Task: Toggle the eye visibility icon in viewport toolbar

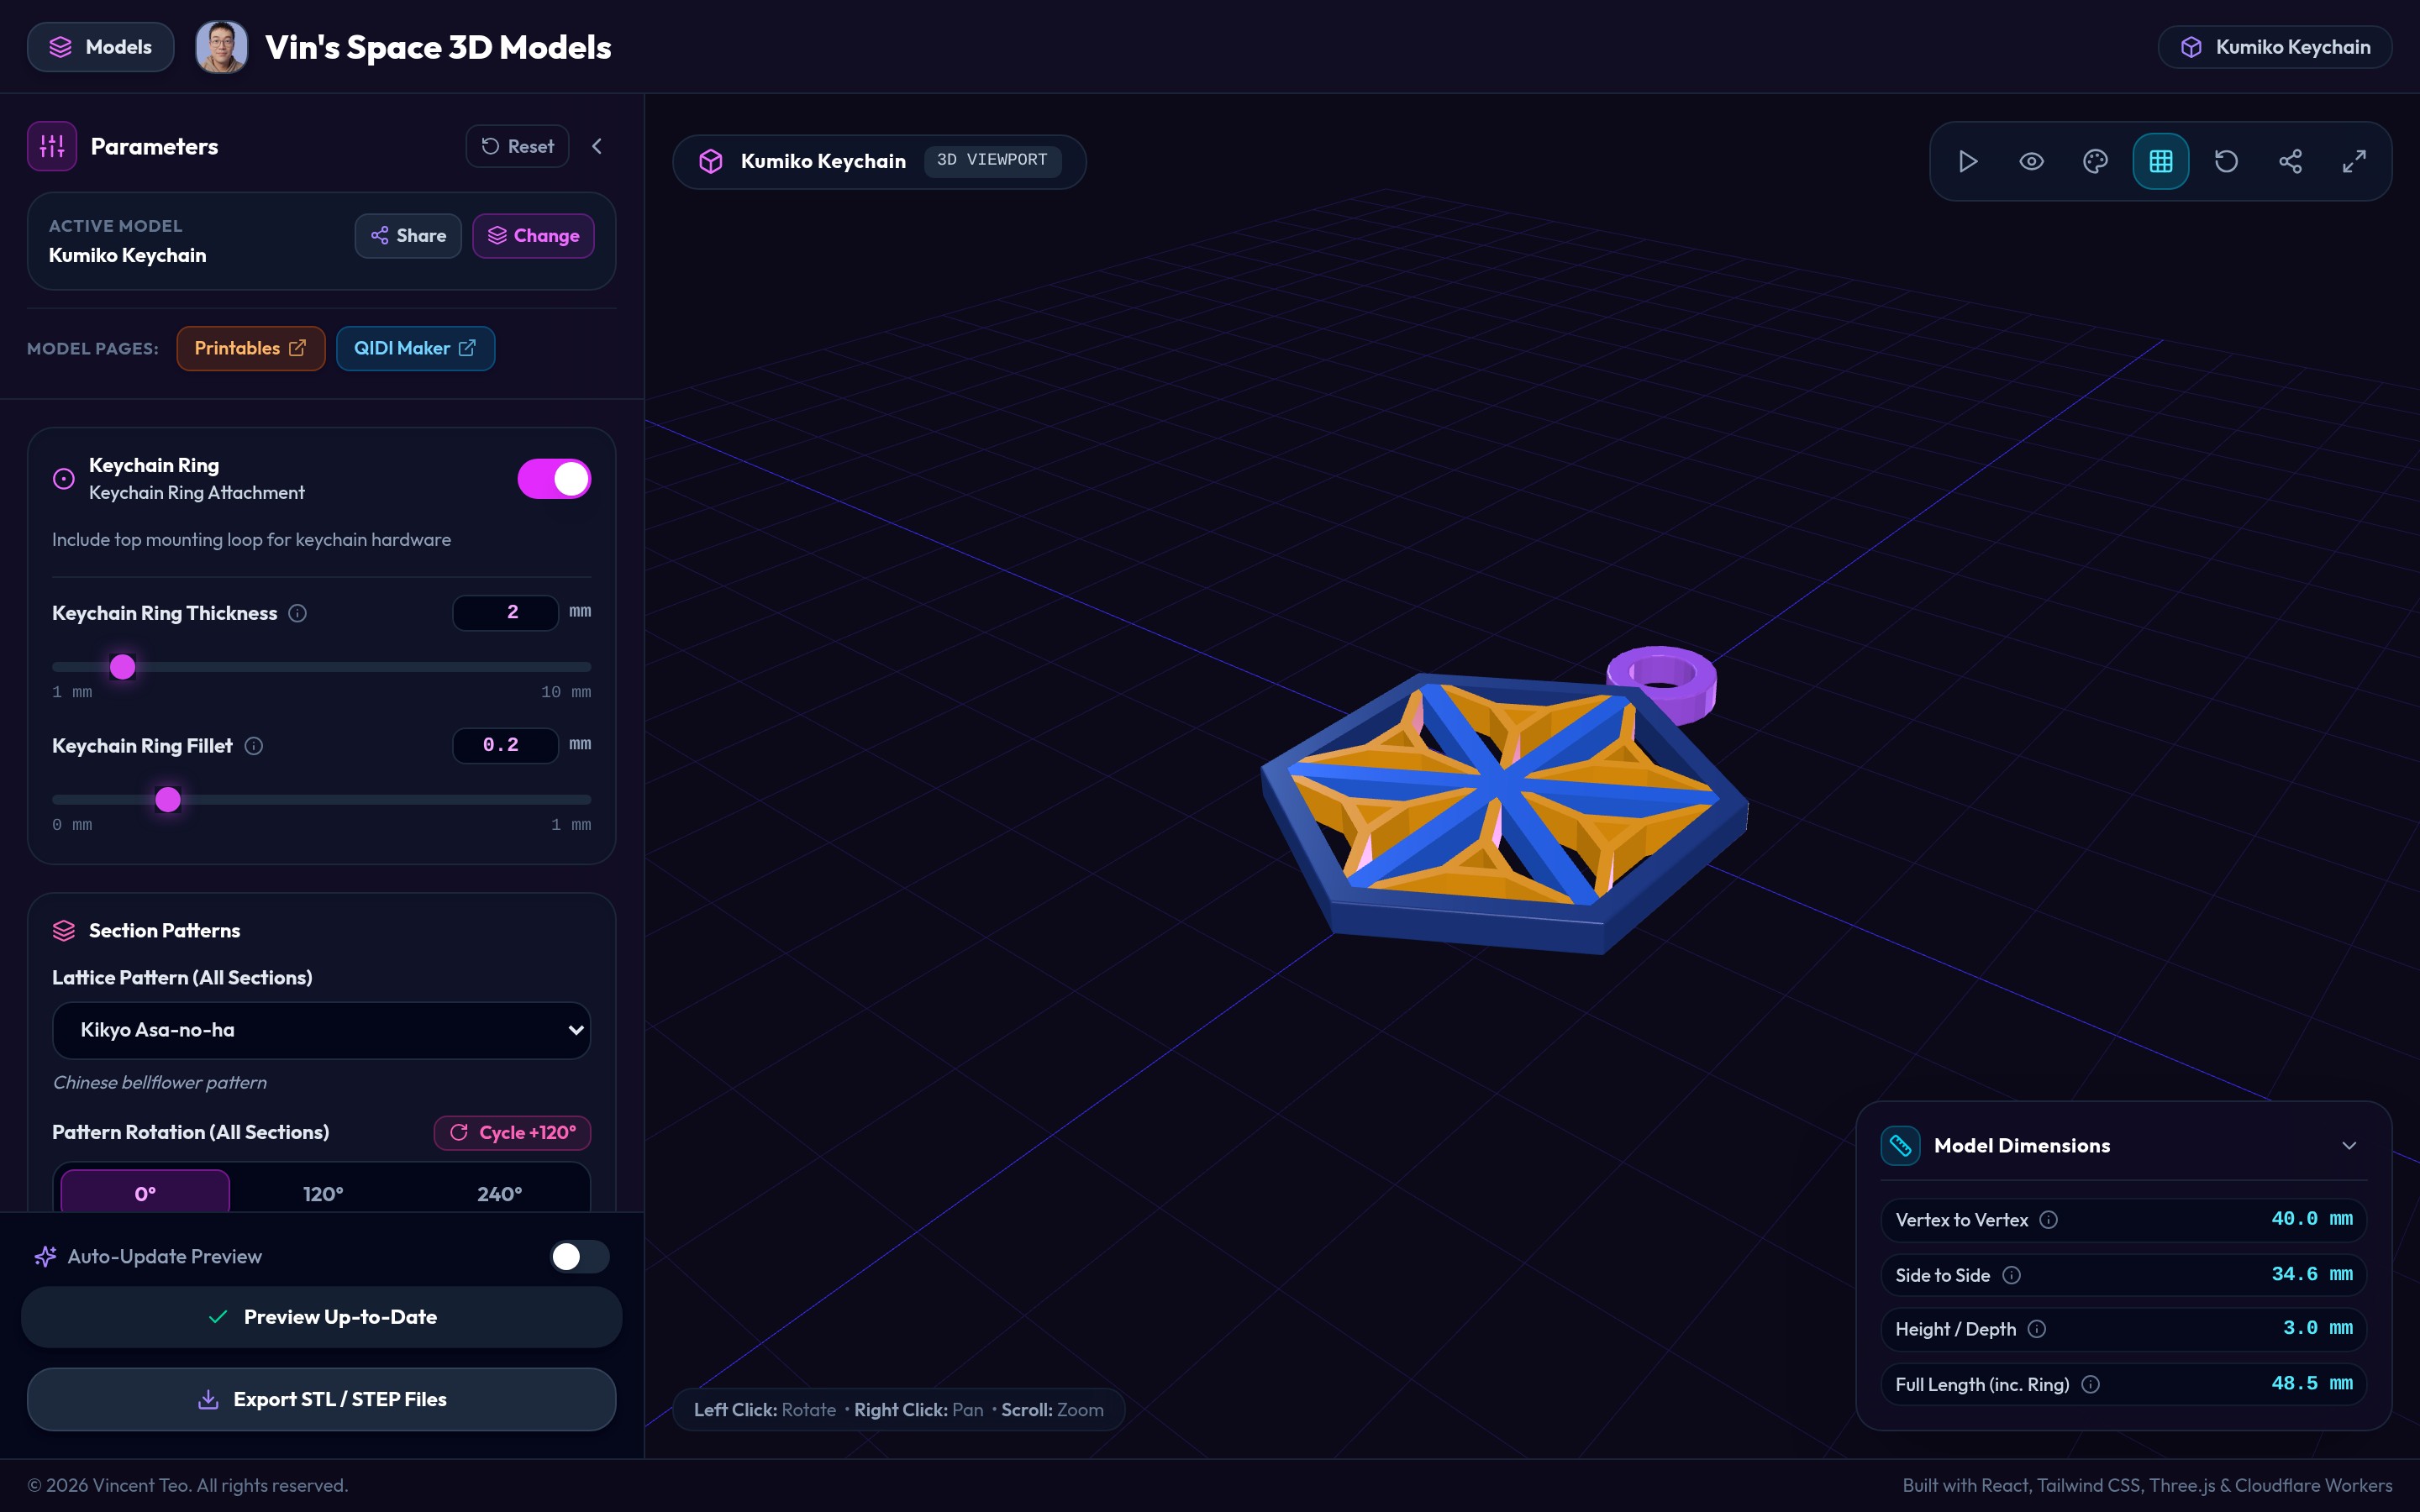Action: [x=2031, y=161]
